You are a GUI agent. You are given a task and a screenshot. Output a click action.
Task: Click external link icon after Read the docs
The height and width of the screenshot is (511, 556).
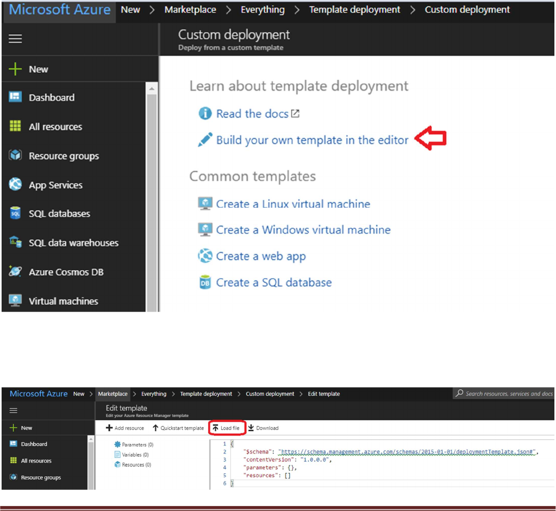(295, 114)
